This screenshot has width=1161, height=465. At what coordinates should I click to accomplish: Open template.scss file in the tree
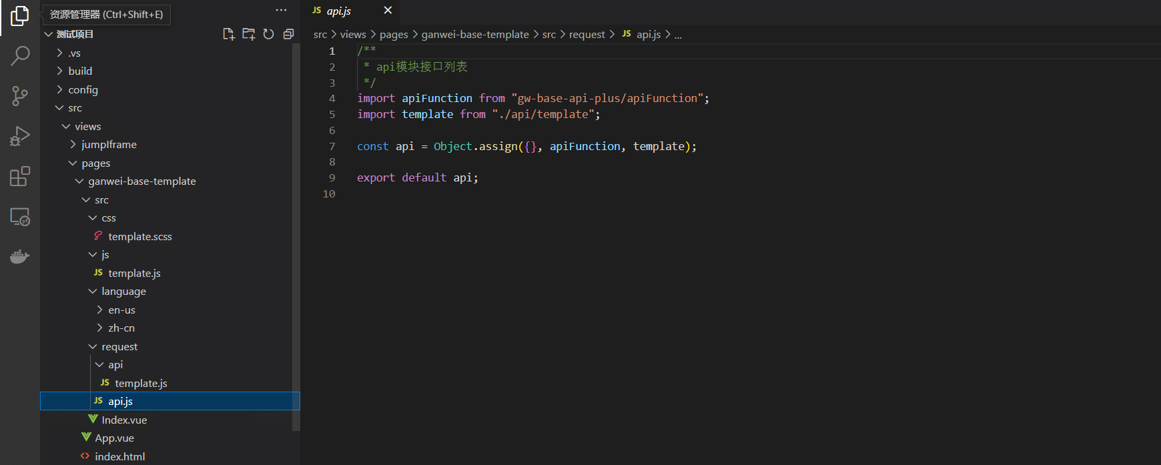coord(140,236)
